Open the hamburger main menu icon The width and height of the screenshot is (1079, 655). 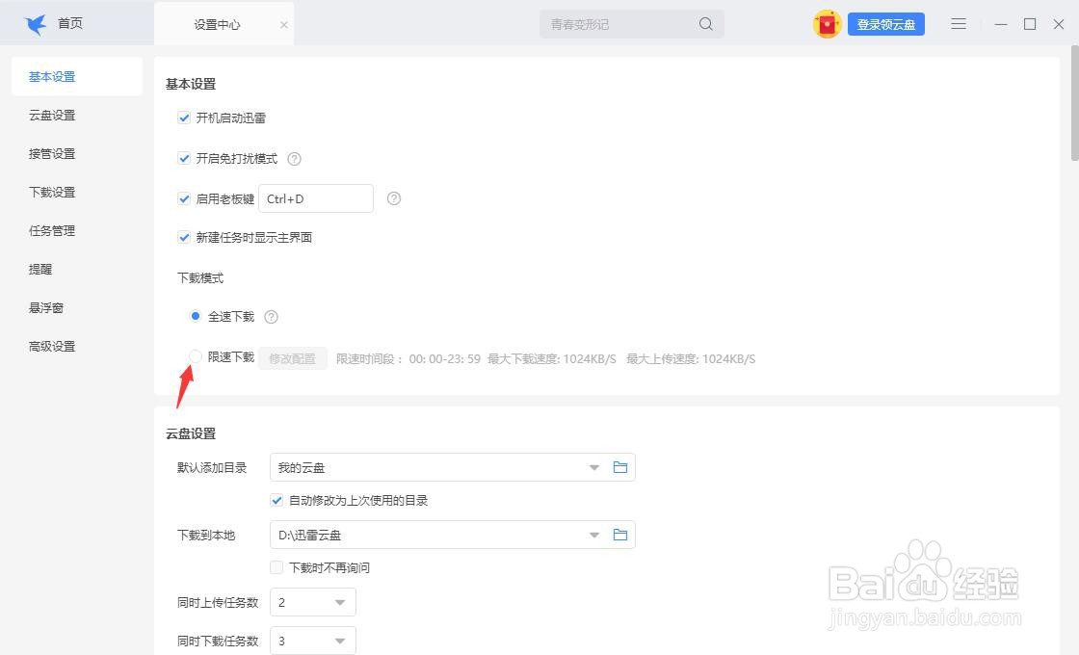(959, 24)
